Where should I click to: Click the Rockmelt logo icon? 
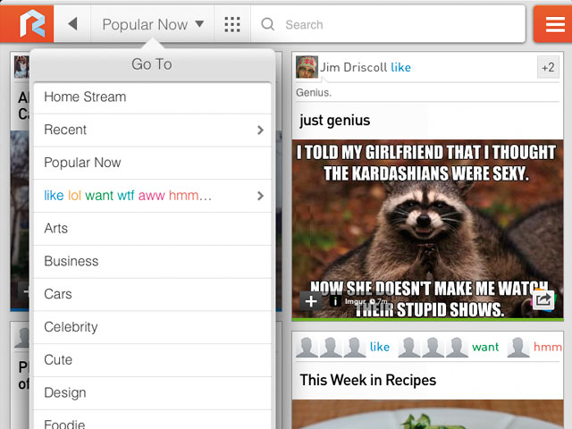27,24
